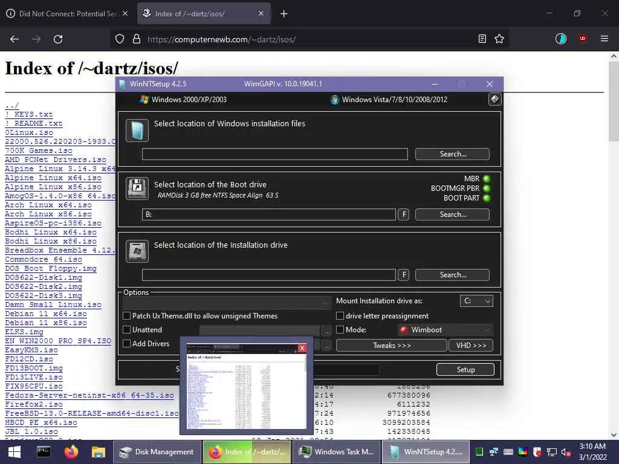Viewport: 619px width, 464px height.
Task: Check the Unattend option
Action: click(127, 329)
